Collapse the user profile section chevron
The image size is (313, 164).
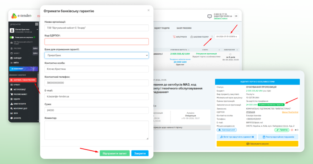(x=37, y=30)
